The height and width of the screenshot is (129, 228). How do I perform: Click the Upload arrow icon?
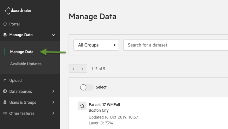[x=5, y=80]
